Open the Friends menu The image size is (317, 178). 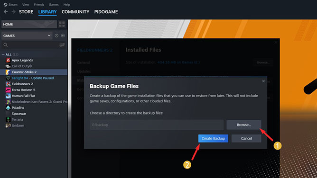coord(39,4)
